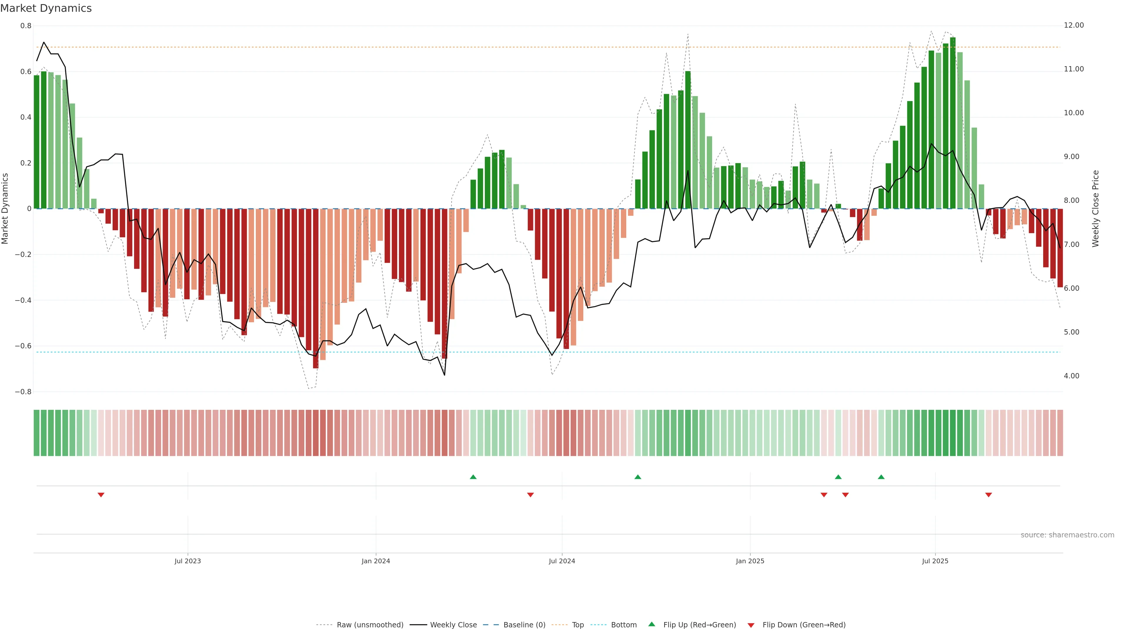Toggle Weekly Close legend entry

tap(453, 625)
